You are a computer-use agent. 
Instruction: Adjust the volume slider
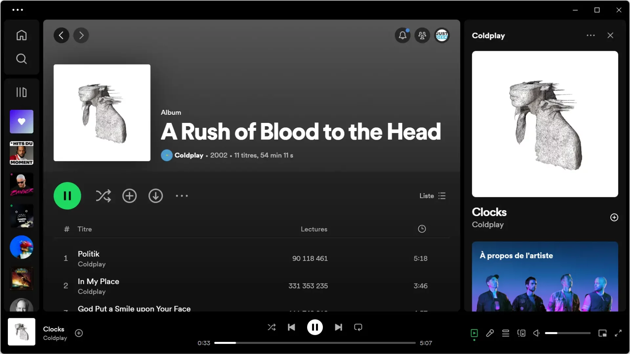568,333
